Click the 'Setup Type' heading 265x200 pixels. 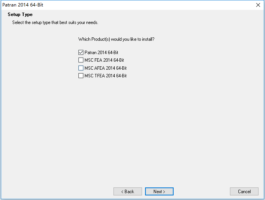click(x=20, y=14)
